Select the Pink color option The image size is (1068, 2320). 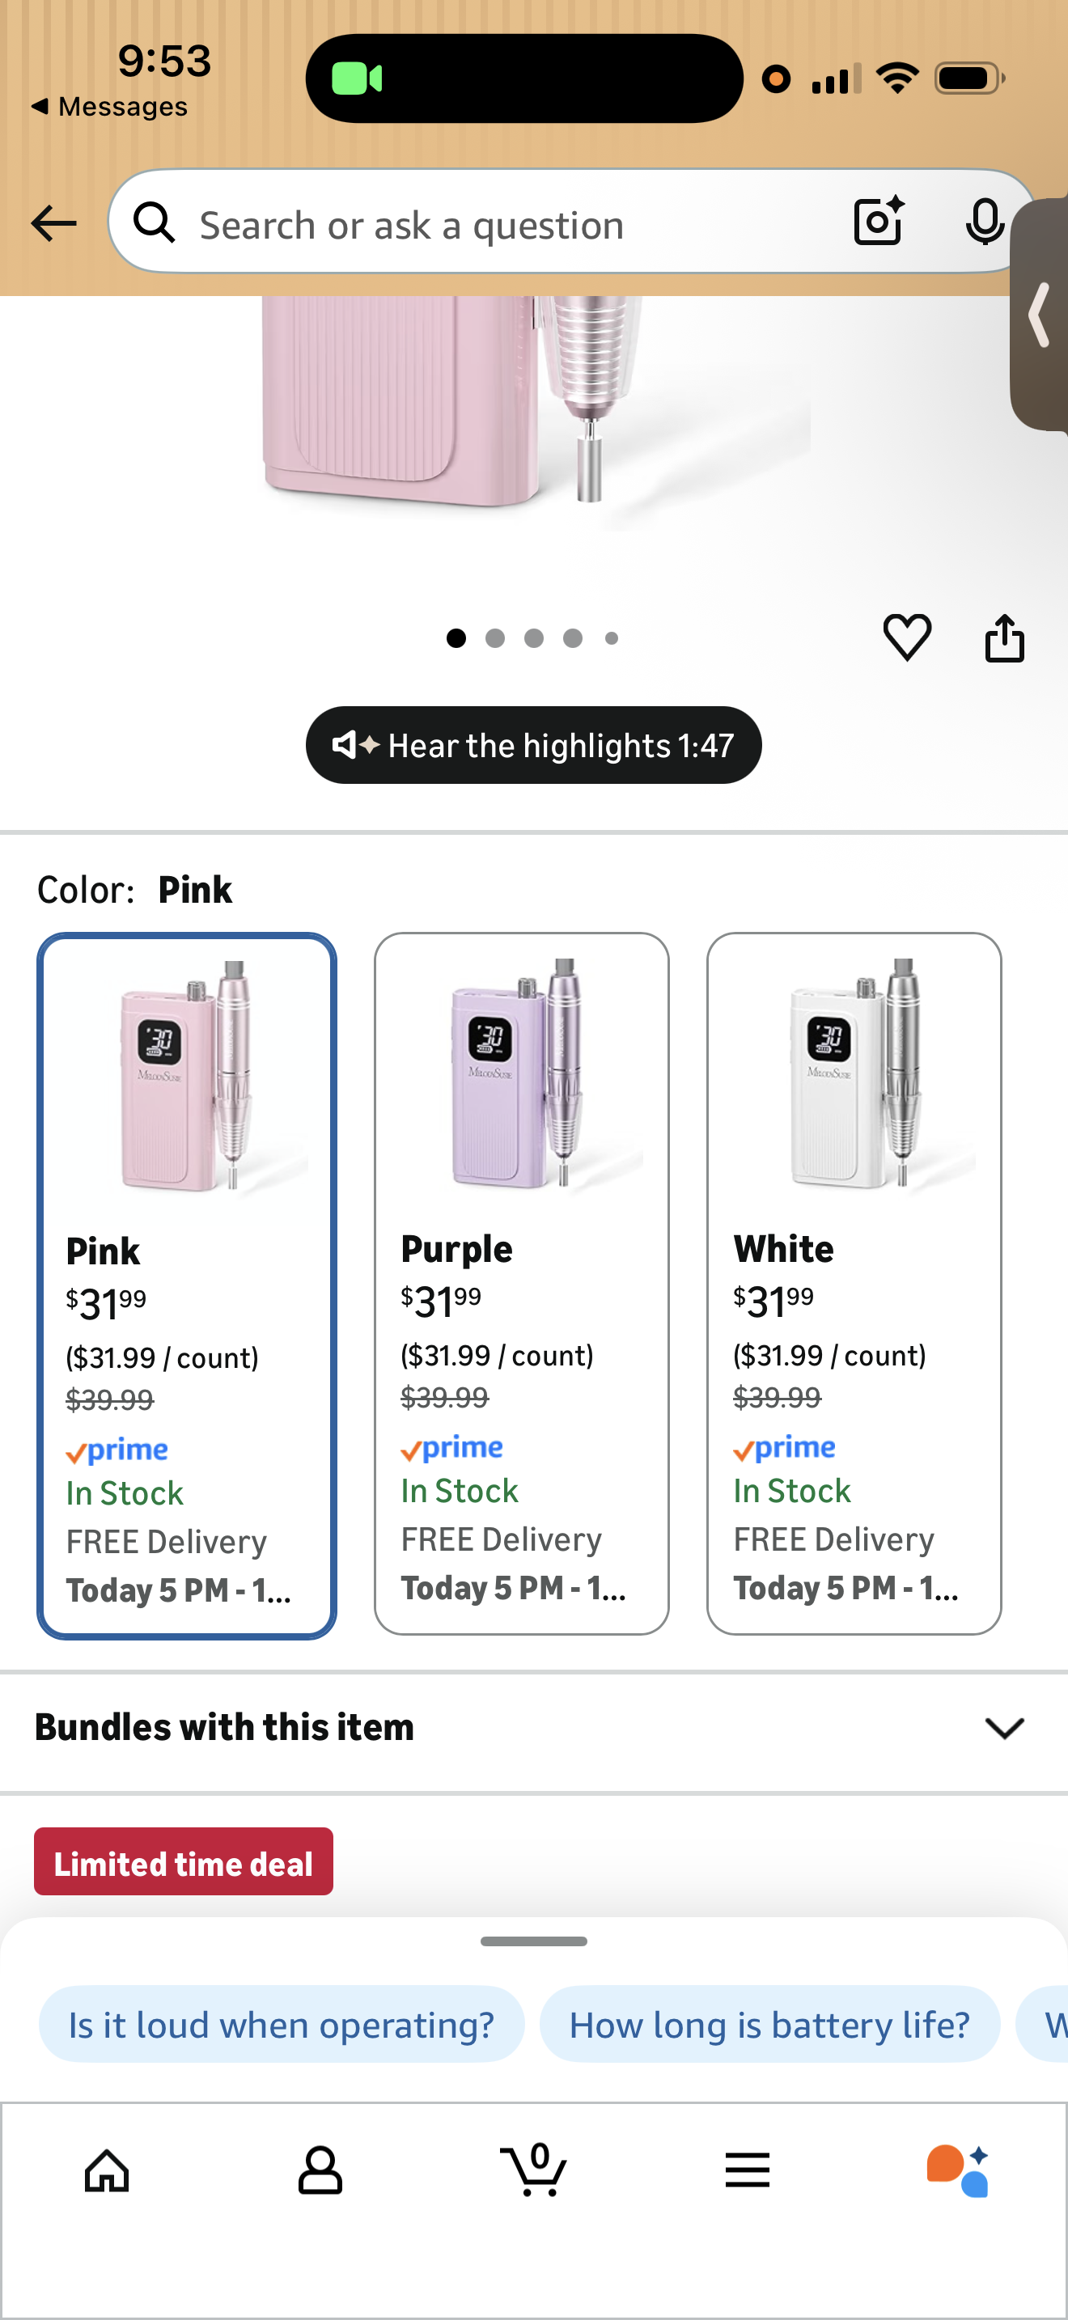point(188,1285)
